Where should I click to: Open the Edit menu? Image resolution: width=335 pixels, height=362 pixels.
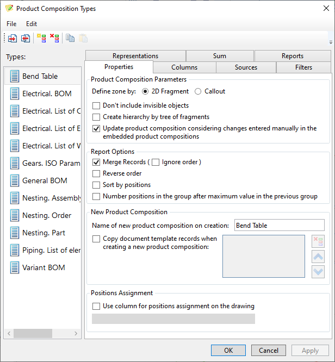[32, 24]
